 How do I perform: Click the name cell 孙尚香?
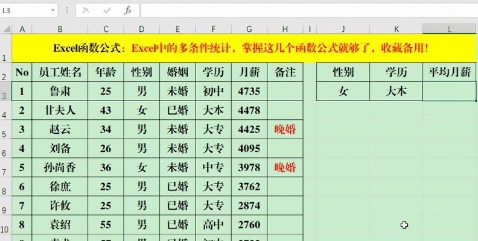pyautogui.click(x=60, y=167)
